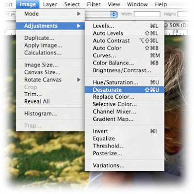
Task: Expand the Adjustments submenu
Action: click(50, 26)
